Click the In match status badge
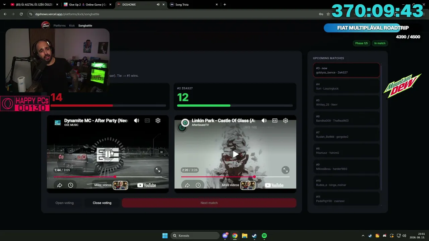 (x=380, y=43)
